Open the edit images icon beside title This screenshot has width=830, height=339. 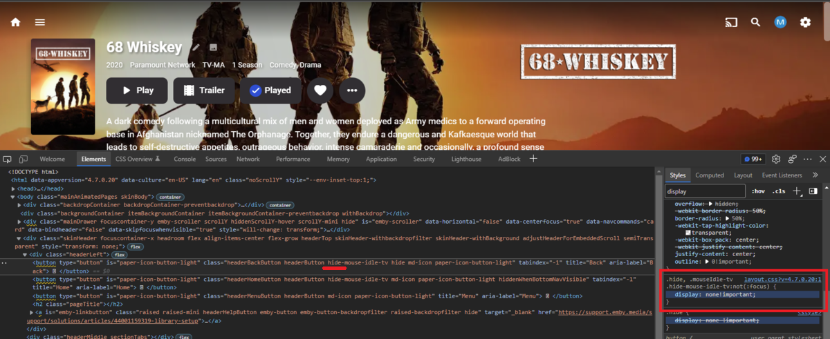[x=213, y=48]
